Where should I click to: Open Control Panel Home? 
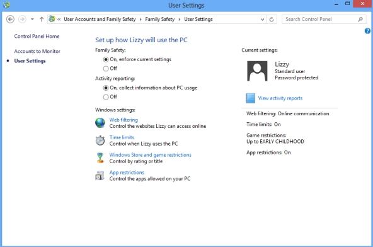point(37,36)
